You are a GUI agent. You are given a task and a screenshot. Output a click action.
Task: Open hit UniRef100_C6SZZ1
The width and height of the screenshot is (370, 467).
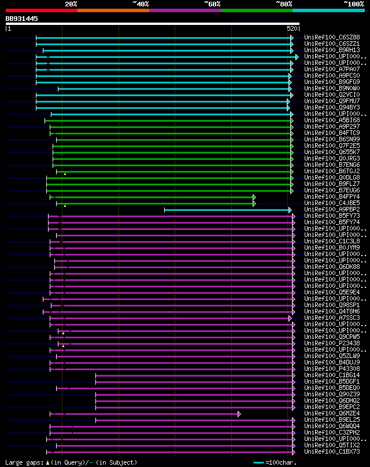(x=332, y=44)
